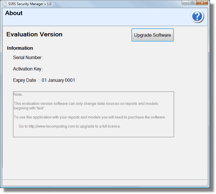Click the resize grip in window corner

pos(206,184)
